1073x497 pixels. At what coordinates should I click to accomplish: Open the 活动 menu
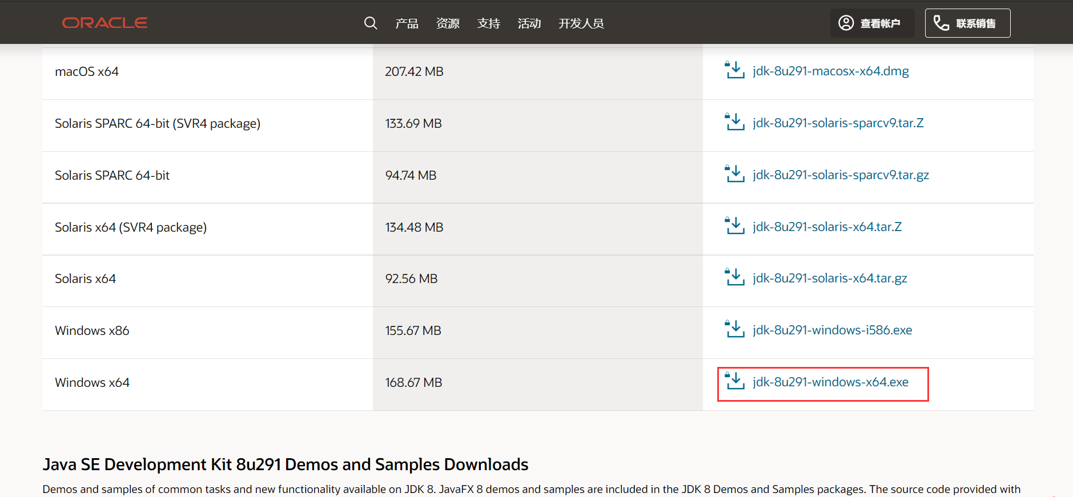pyautogui.click(x=529, y=23)
